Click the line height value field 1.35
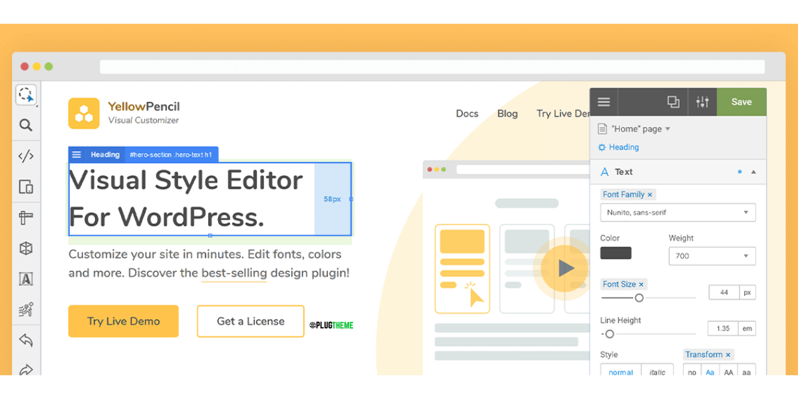798x399 pixels. 724,329
